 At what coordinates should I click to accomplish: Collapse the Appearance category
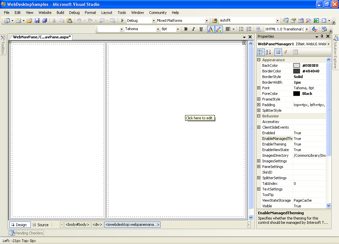pos(259,60)
